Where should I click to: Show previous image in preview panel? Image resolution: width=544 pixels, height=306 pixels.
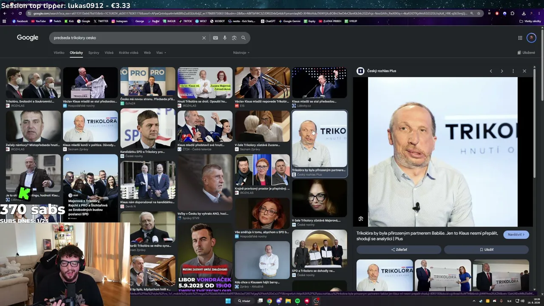click(491, 71)
